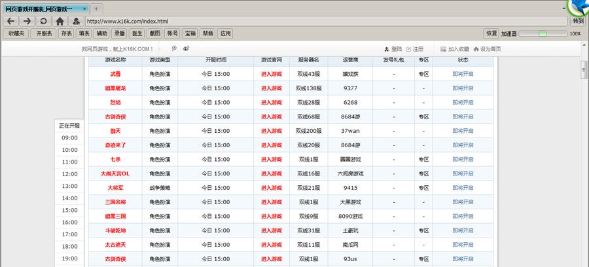This screenshot has width=589, height=267.
Task: Click the browser back arrow button
Action: (10, 21)
